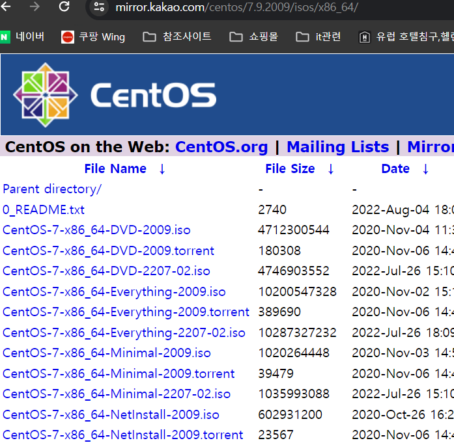Open 0_README.txt file
This screenshot has width=454, height=443.
coord(44,209)
